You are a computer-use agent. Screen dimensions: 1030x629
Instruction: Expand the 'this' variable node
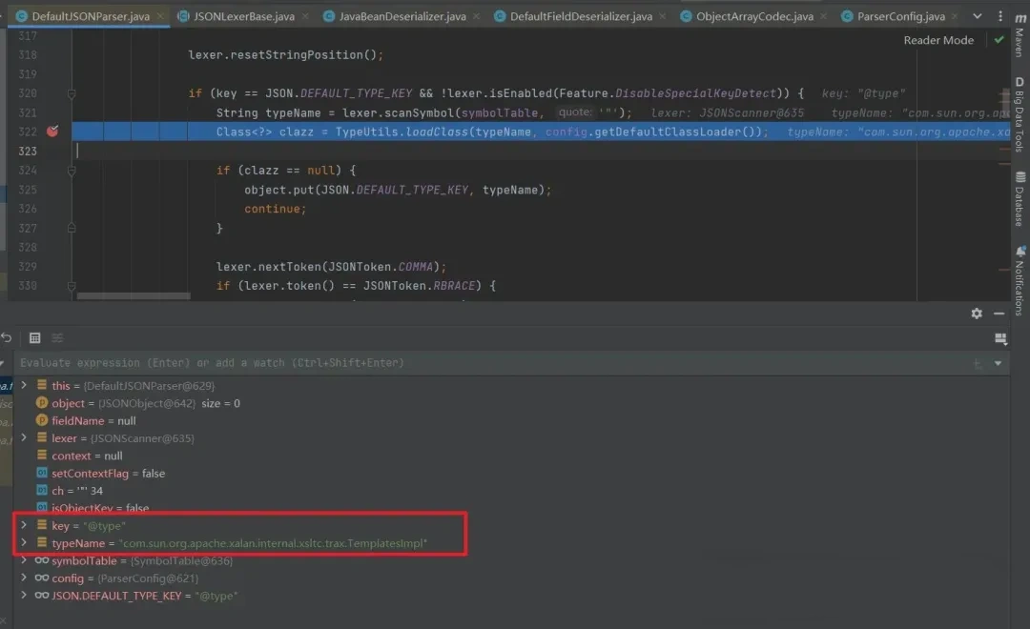[x=24, y=385]
